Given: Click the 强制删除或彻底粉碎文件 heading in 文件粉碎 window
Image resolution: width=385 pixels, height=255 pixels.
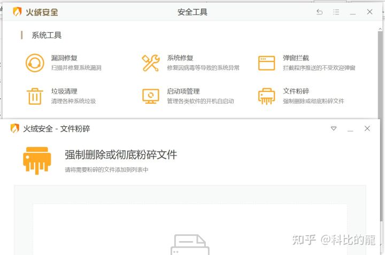Looking at the screenshot, I should tap(121, 155).
